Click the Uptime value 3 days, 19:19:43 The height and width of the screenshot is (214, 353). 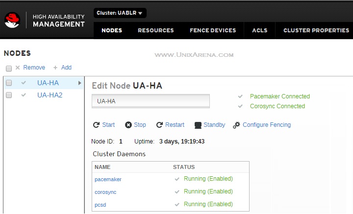[x=182, y=142]
